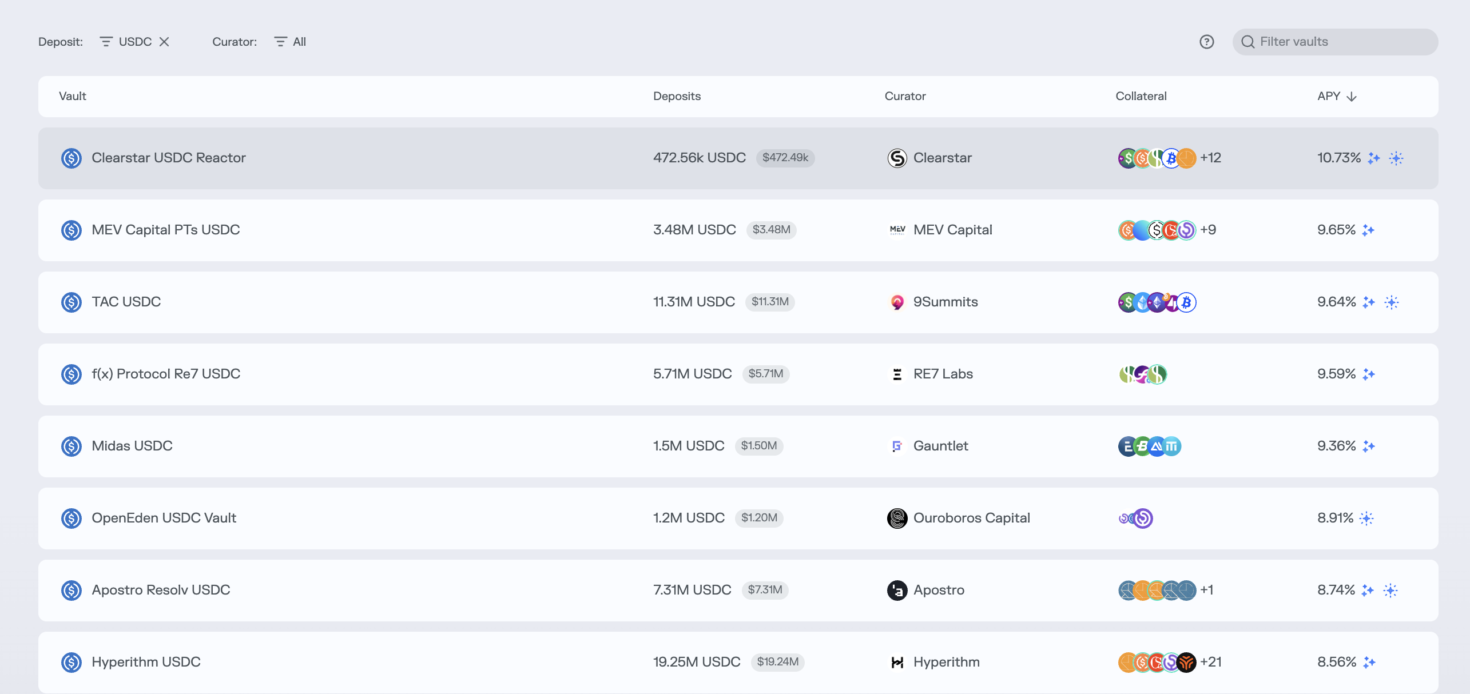
Task: Sort by the APY column header
Action: [x=1337, y=96]
